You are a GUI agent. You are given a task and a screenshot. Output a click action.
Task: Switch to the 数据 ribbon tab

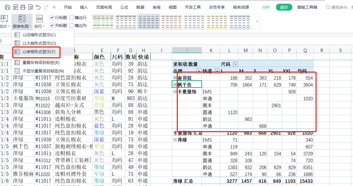pos(140,7)
